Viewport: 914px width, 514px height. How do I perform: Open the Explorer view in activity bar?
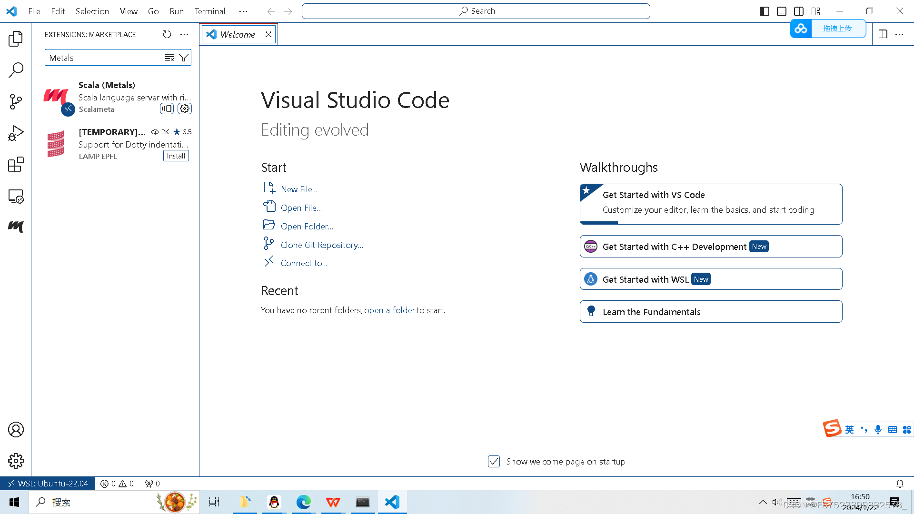pyautogui.click(x=16, y=39)
